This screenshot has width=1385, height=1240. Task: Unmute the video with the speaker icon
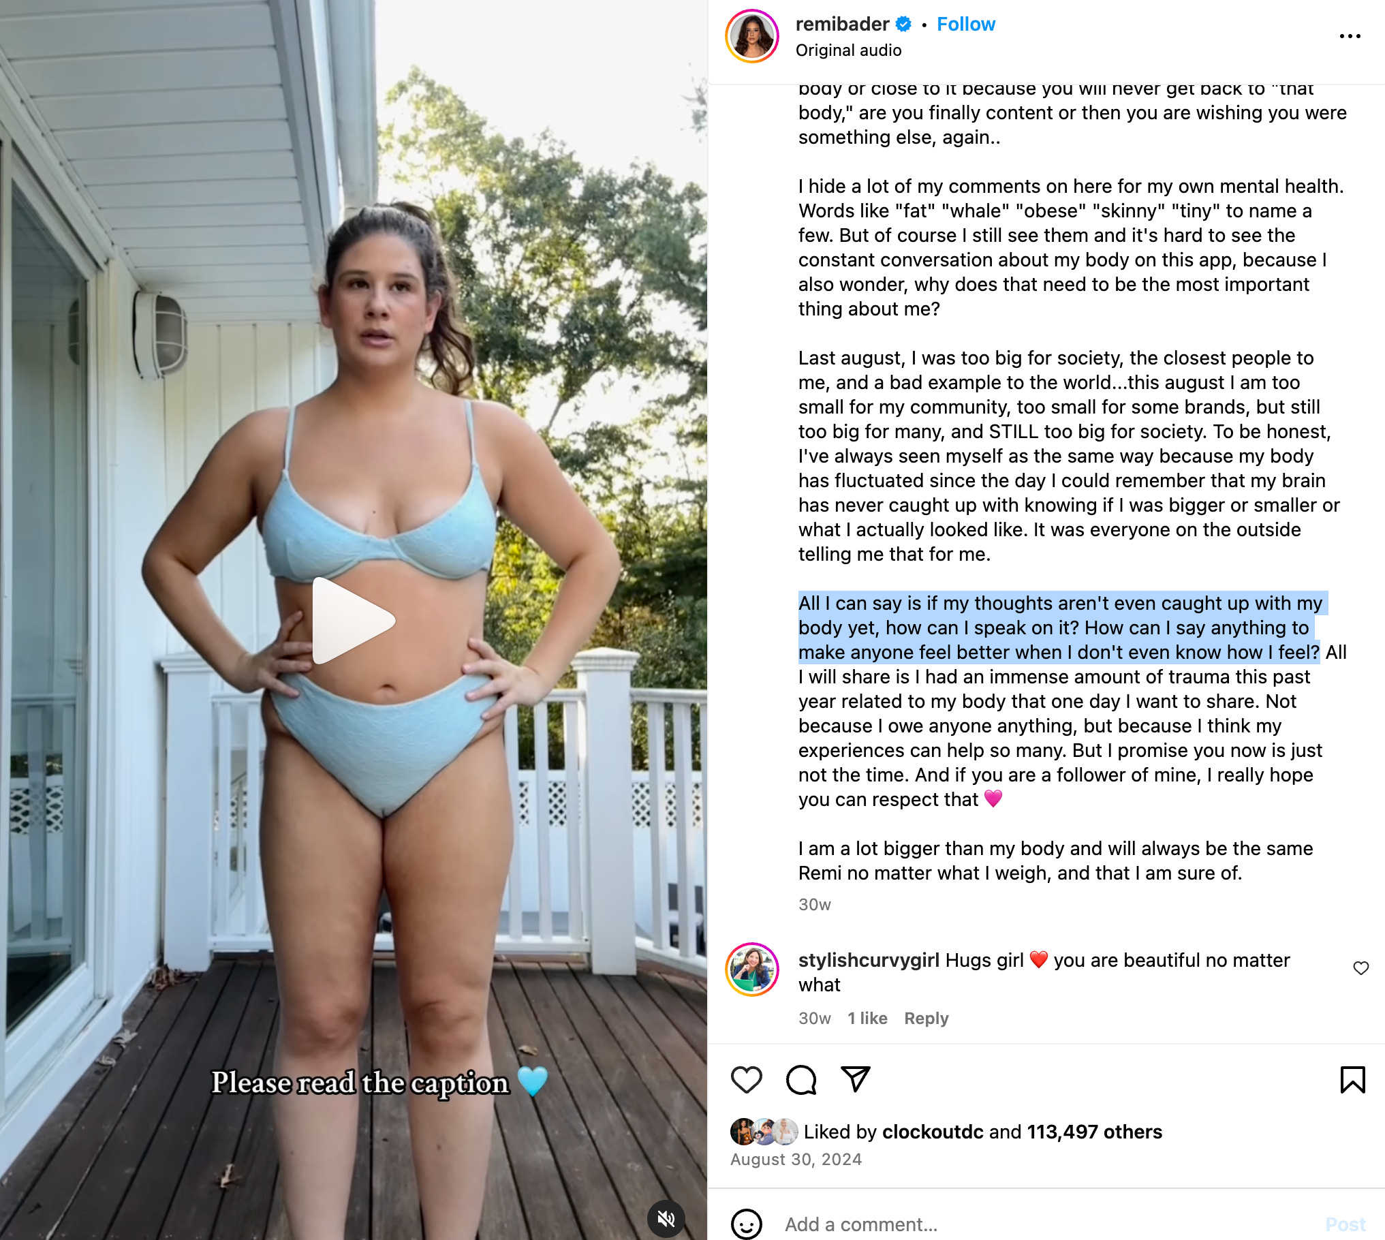coord(666,1218)
